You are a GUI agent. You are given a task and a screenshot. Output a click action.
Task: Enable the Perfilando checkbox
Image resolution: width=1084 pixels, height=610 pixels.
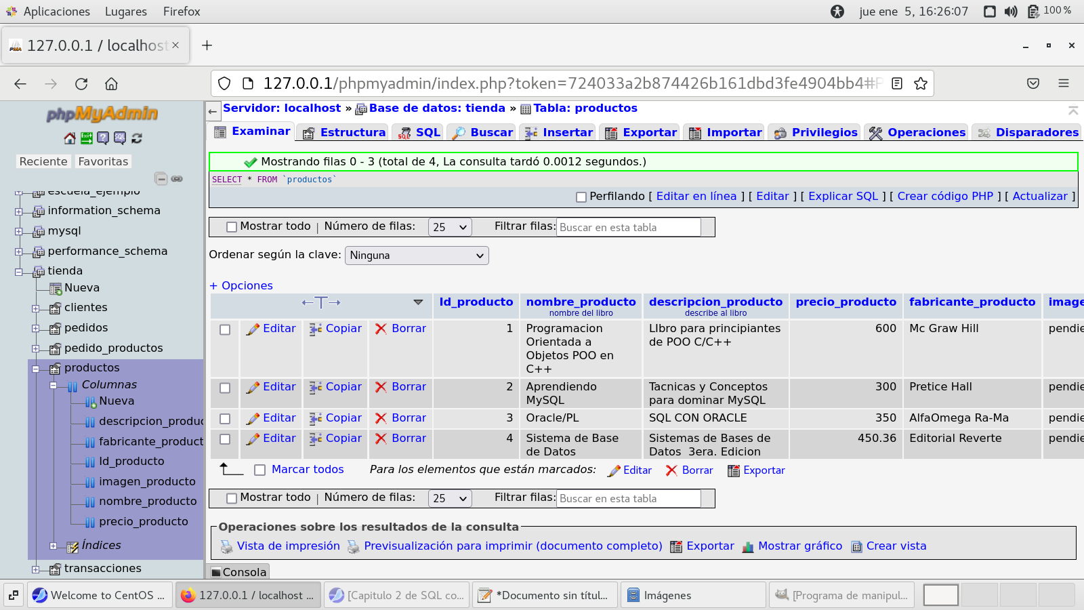[581, 197]
